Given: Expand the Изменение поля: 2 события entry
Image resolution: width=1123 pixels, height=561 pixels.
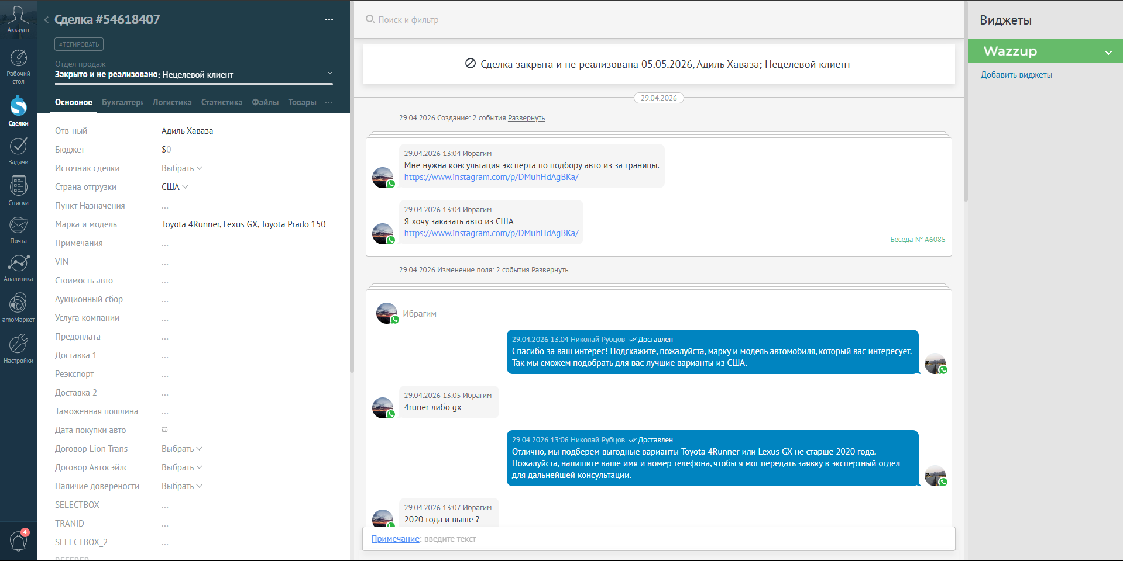Looking at the screenshot, I should (x=550, y=270).
